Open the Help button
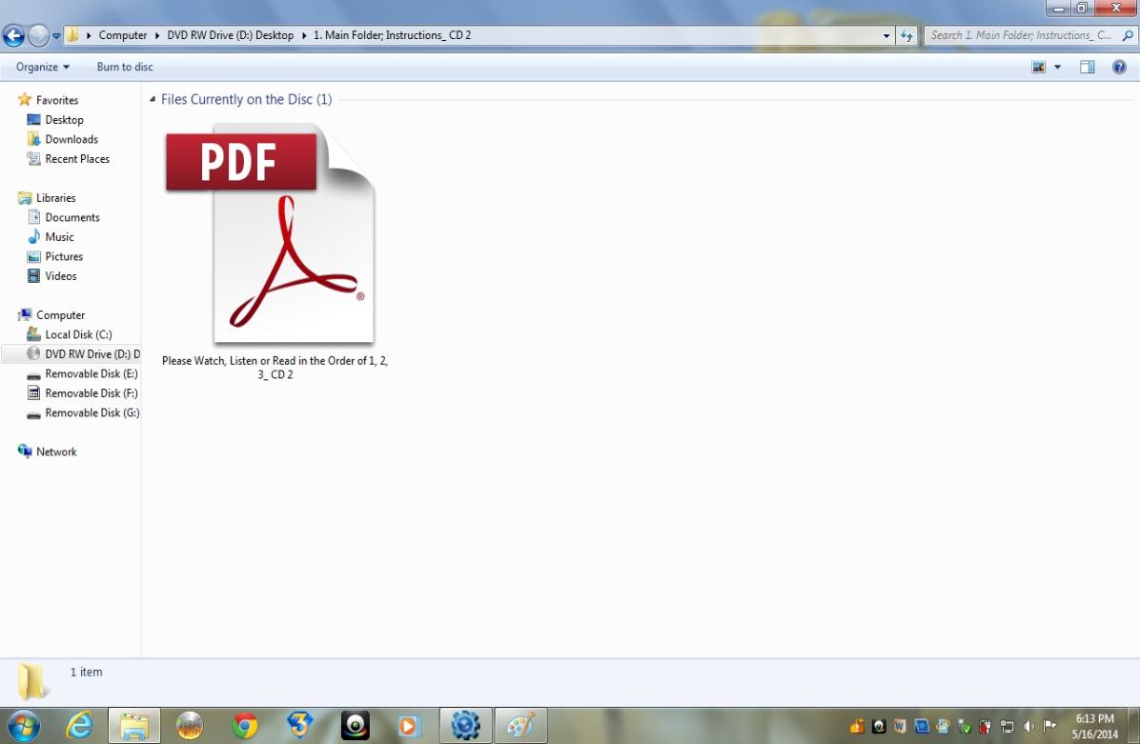The width and height of the screenshot is (1140, 744). pos(1119,67)
